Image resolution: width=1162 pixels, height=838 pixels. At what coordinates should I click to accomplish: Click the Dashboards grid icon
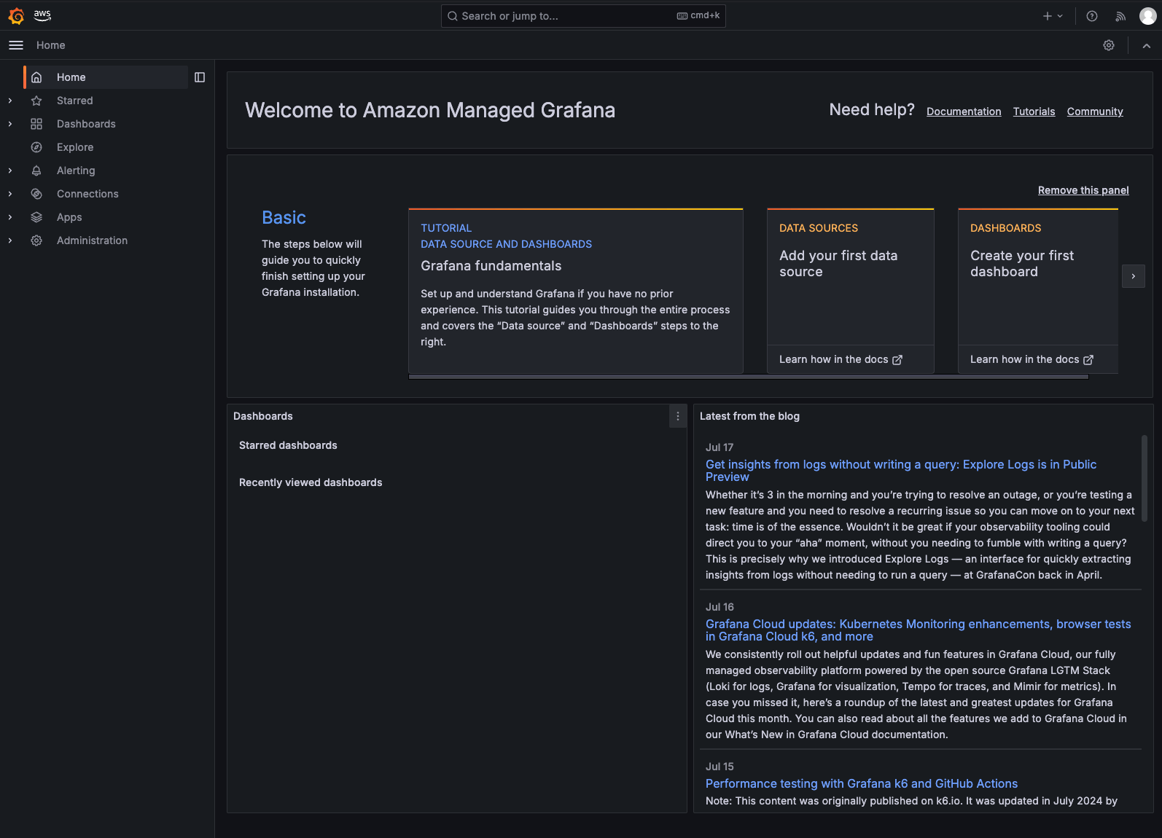[36, 124]
